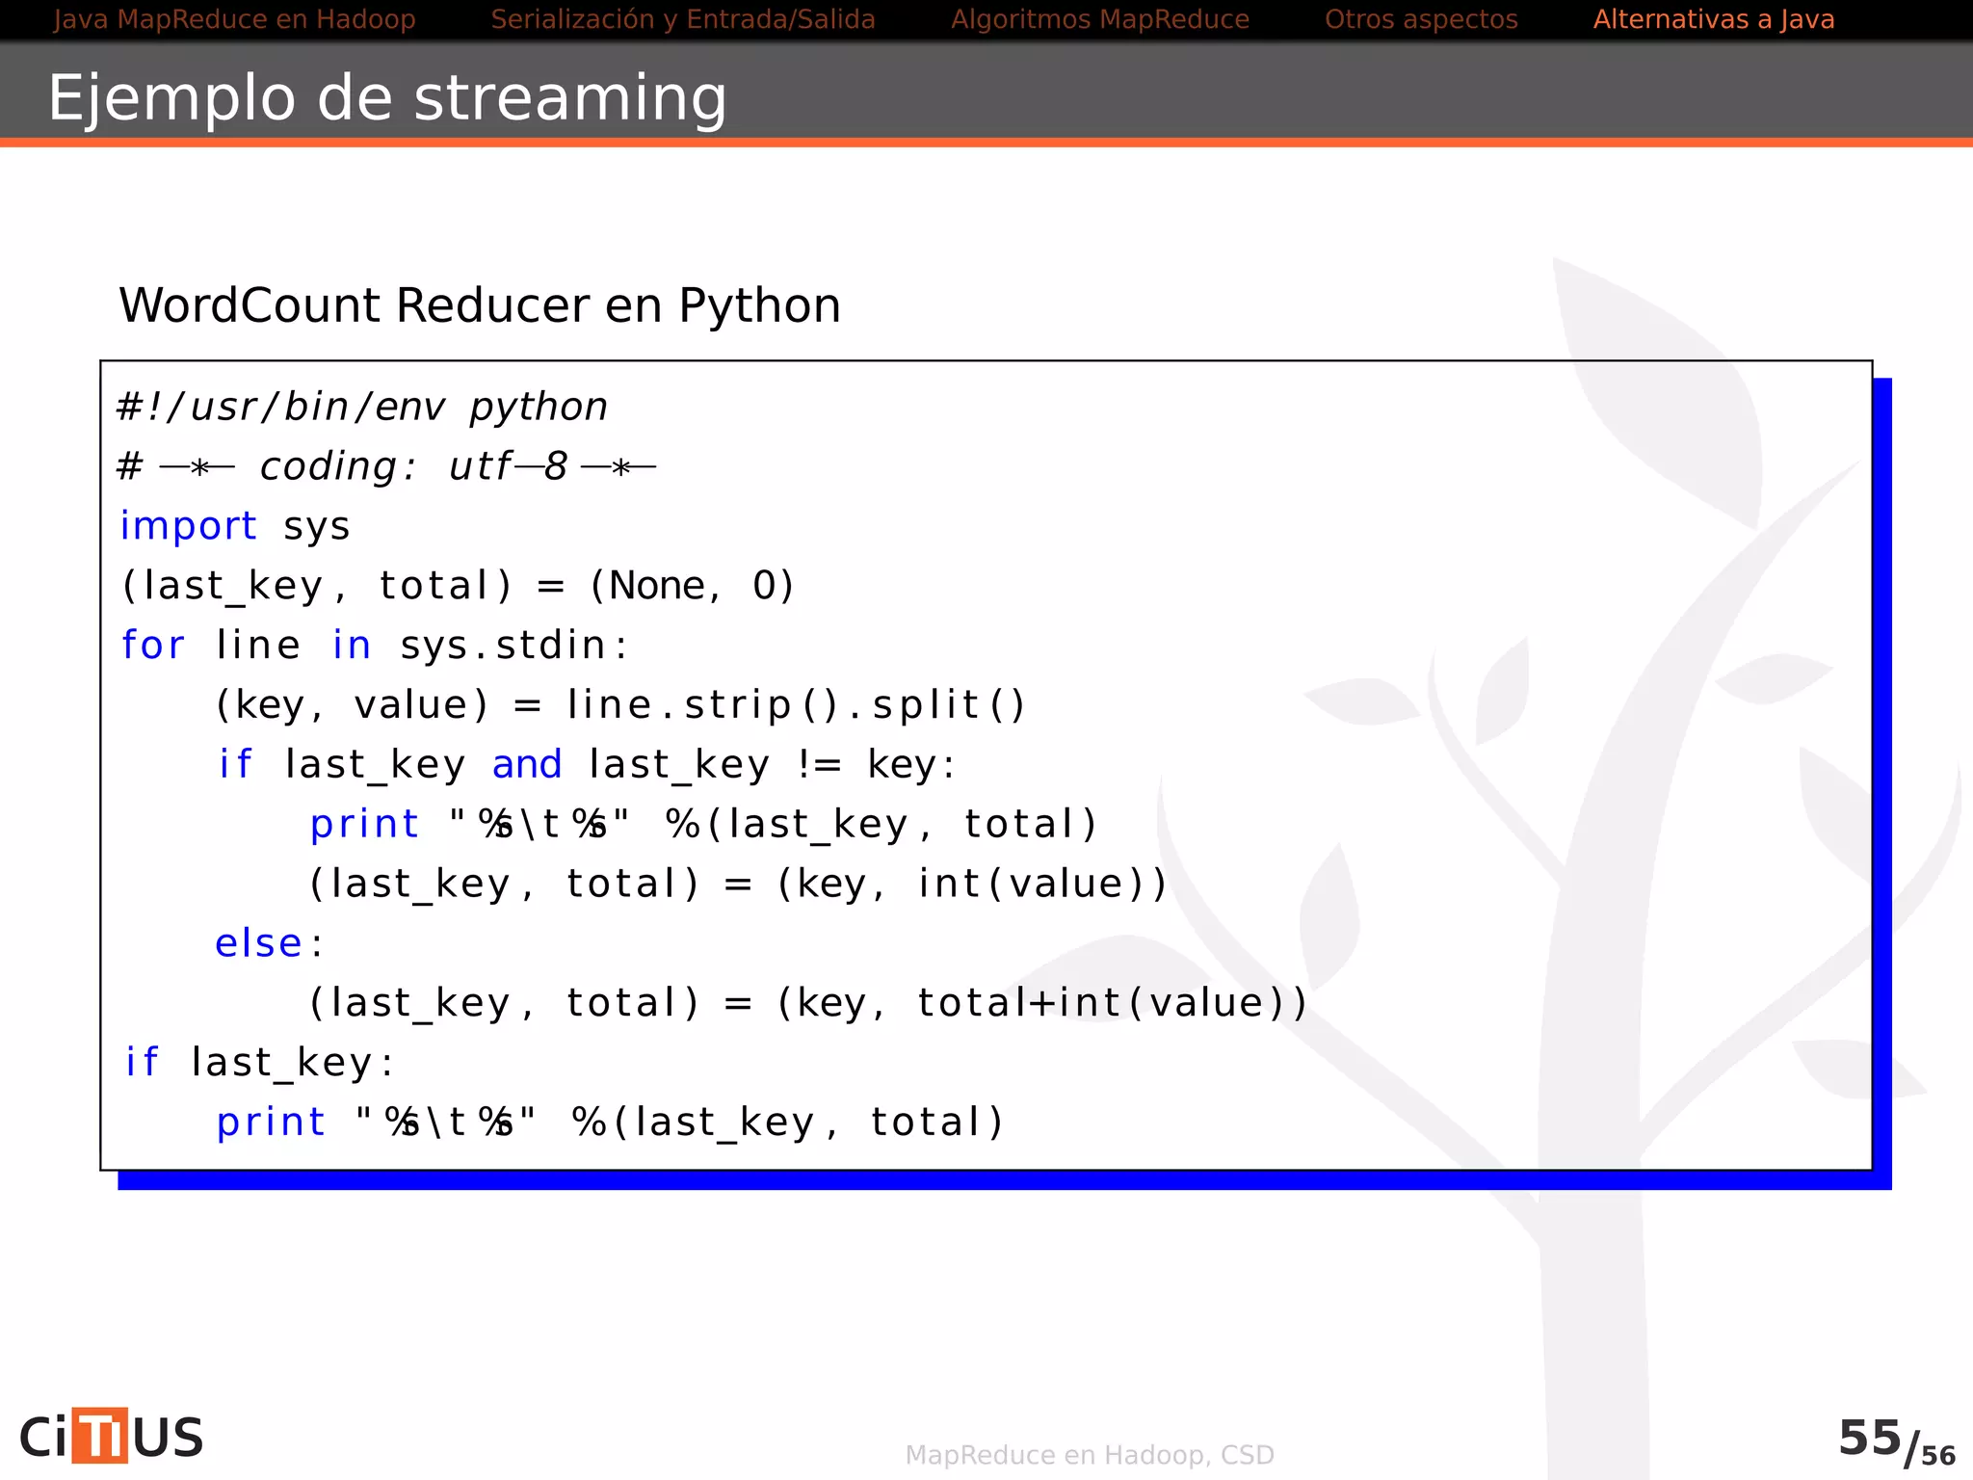The height and width of the screenshot is (1480, 1973).
Task: Click the heading WordCount Reducer en Python
Action: pyautogui.click(x=480, y=305)
